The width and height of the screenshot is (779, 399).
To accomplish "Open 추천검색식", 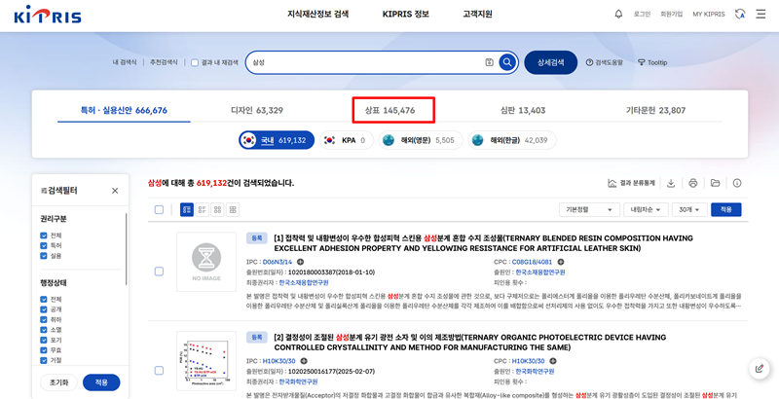I will tap(164, 62).
